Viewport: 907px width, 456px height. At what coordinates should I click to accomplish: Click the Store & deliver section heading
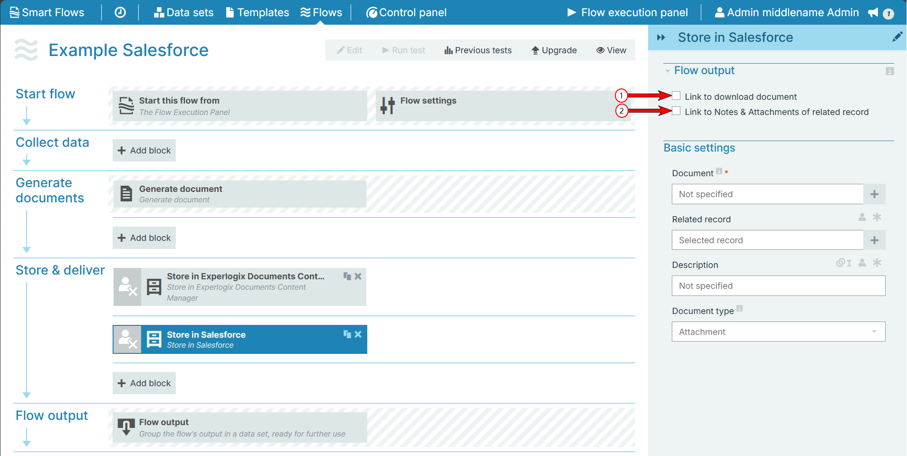pos(60,270)
